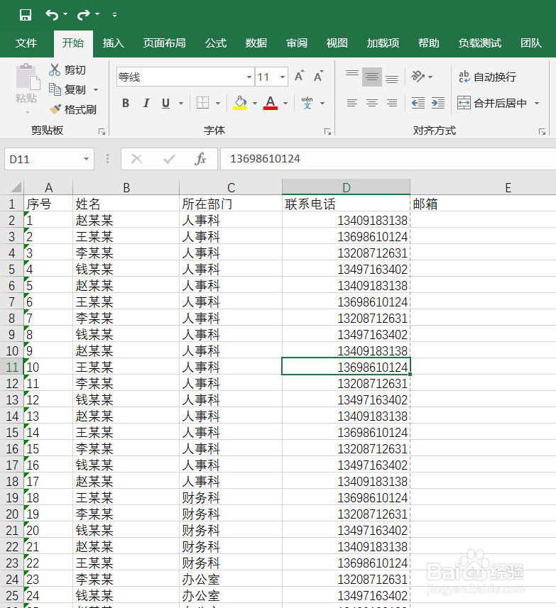Decrease indent icon
This screenshot has height=608, width=556.
(x=418, y=103)
